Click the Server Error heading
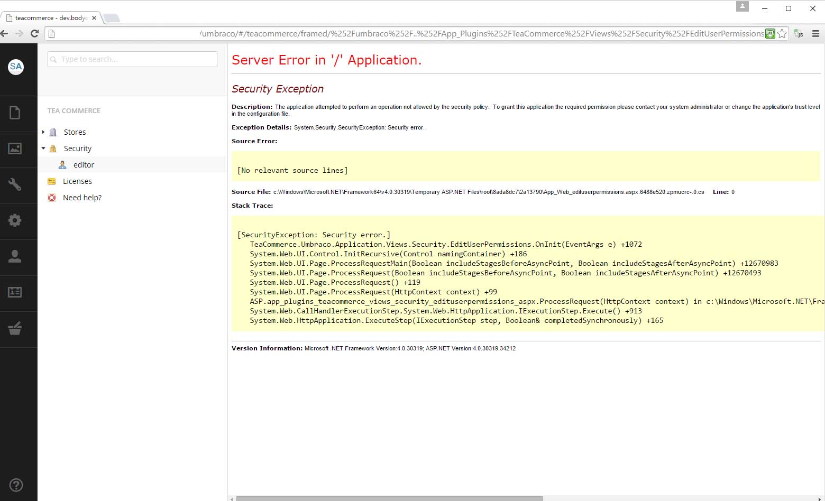 point(326,60)
